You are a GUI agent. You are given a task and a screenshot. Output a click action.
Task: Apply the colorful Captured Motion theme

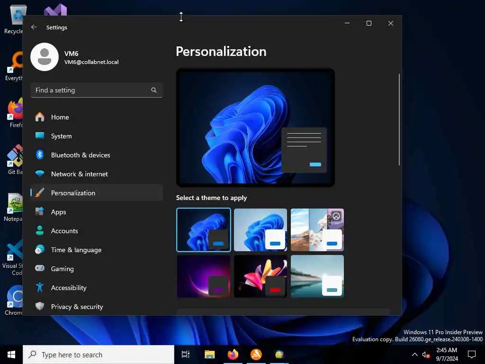(260, 276)
